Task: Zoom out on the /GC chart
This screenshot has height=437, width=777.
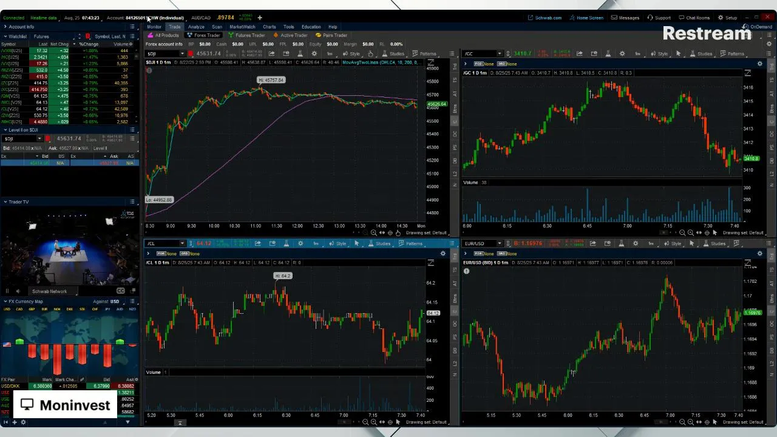Action: pos(682,232)
